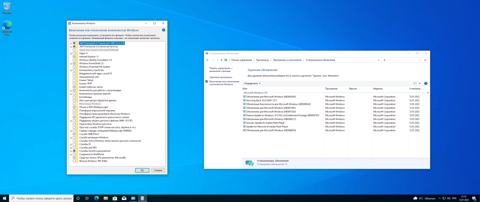This screenshot has width=480, height=202.
Task: Open Панель управления домашняя страница link
Action: [221, 70]
